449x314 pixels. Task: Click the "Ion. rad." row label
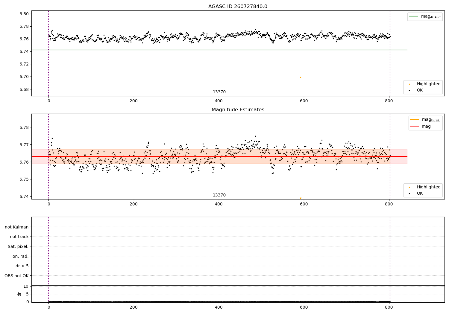(20, 256)
